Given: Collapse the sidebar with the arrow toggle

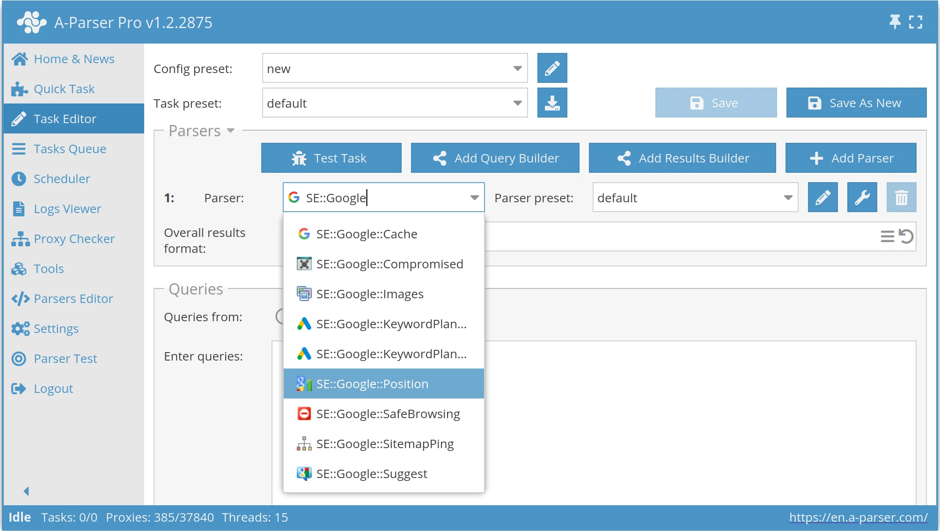Looking at the screenshot, I should (26, 490).
